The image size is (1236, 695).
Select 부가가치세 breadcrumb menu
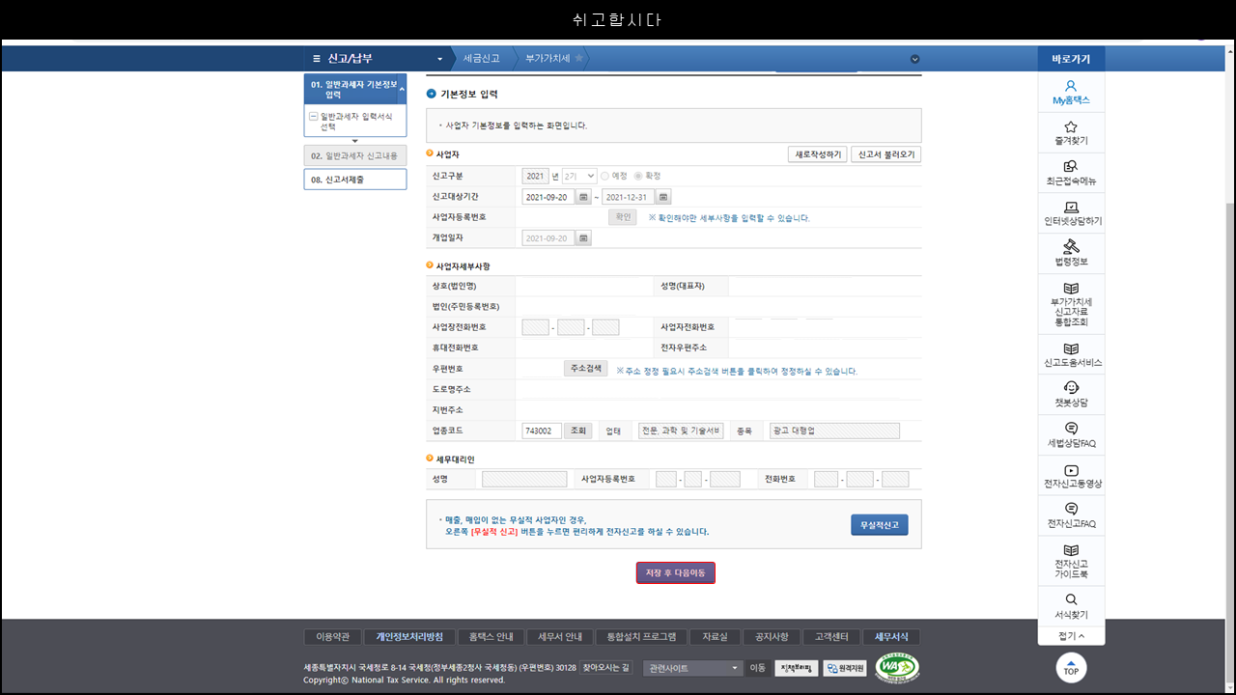[548, 58]
